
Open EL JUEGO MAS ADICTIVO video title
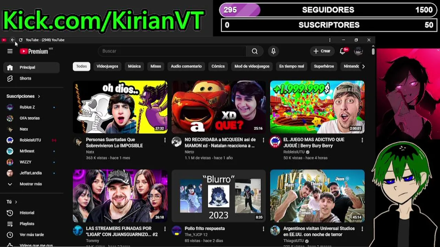[314, 143]
